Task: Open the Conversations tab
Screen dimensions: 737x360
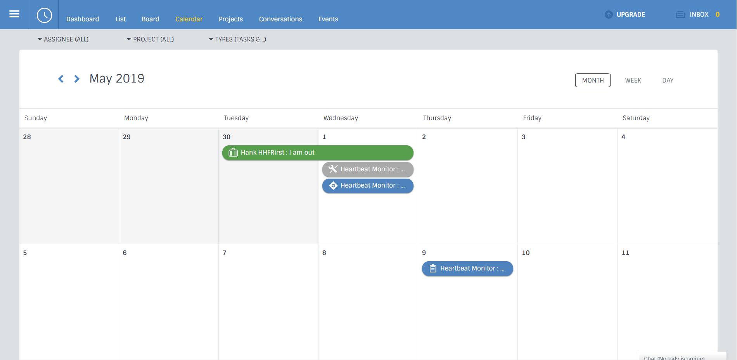Action: pos(280,19)
